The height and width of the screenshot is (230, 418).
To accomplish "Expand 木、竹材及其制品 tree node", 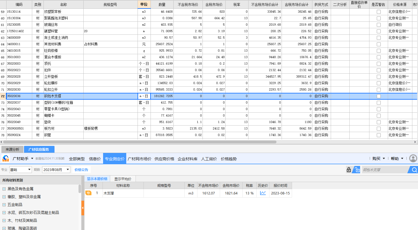I will pos(4,220).
